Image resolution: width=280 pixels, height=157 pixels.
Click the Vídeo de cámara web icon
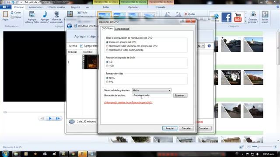(56, 14)
